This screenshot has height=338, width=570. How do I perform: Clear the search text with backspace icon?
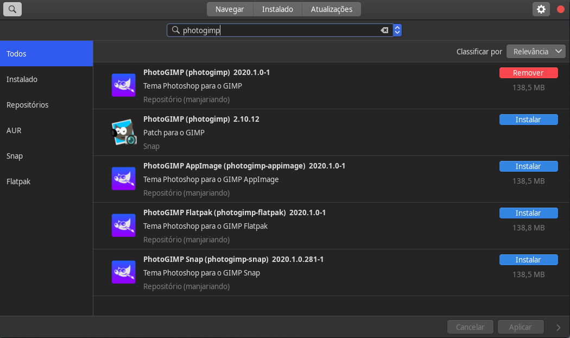(384, 30)
